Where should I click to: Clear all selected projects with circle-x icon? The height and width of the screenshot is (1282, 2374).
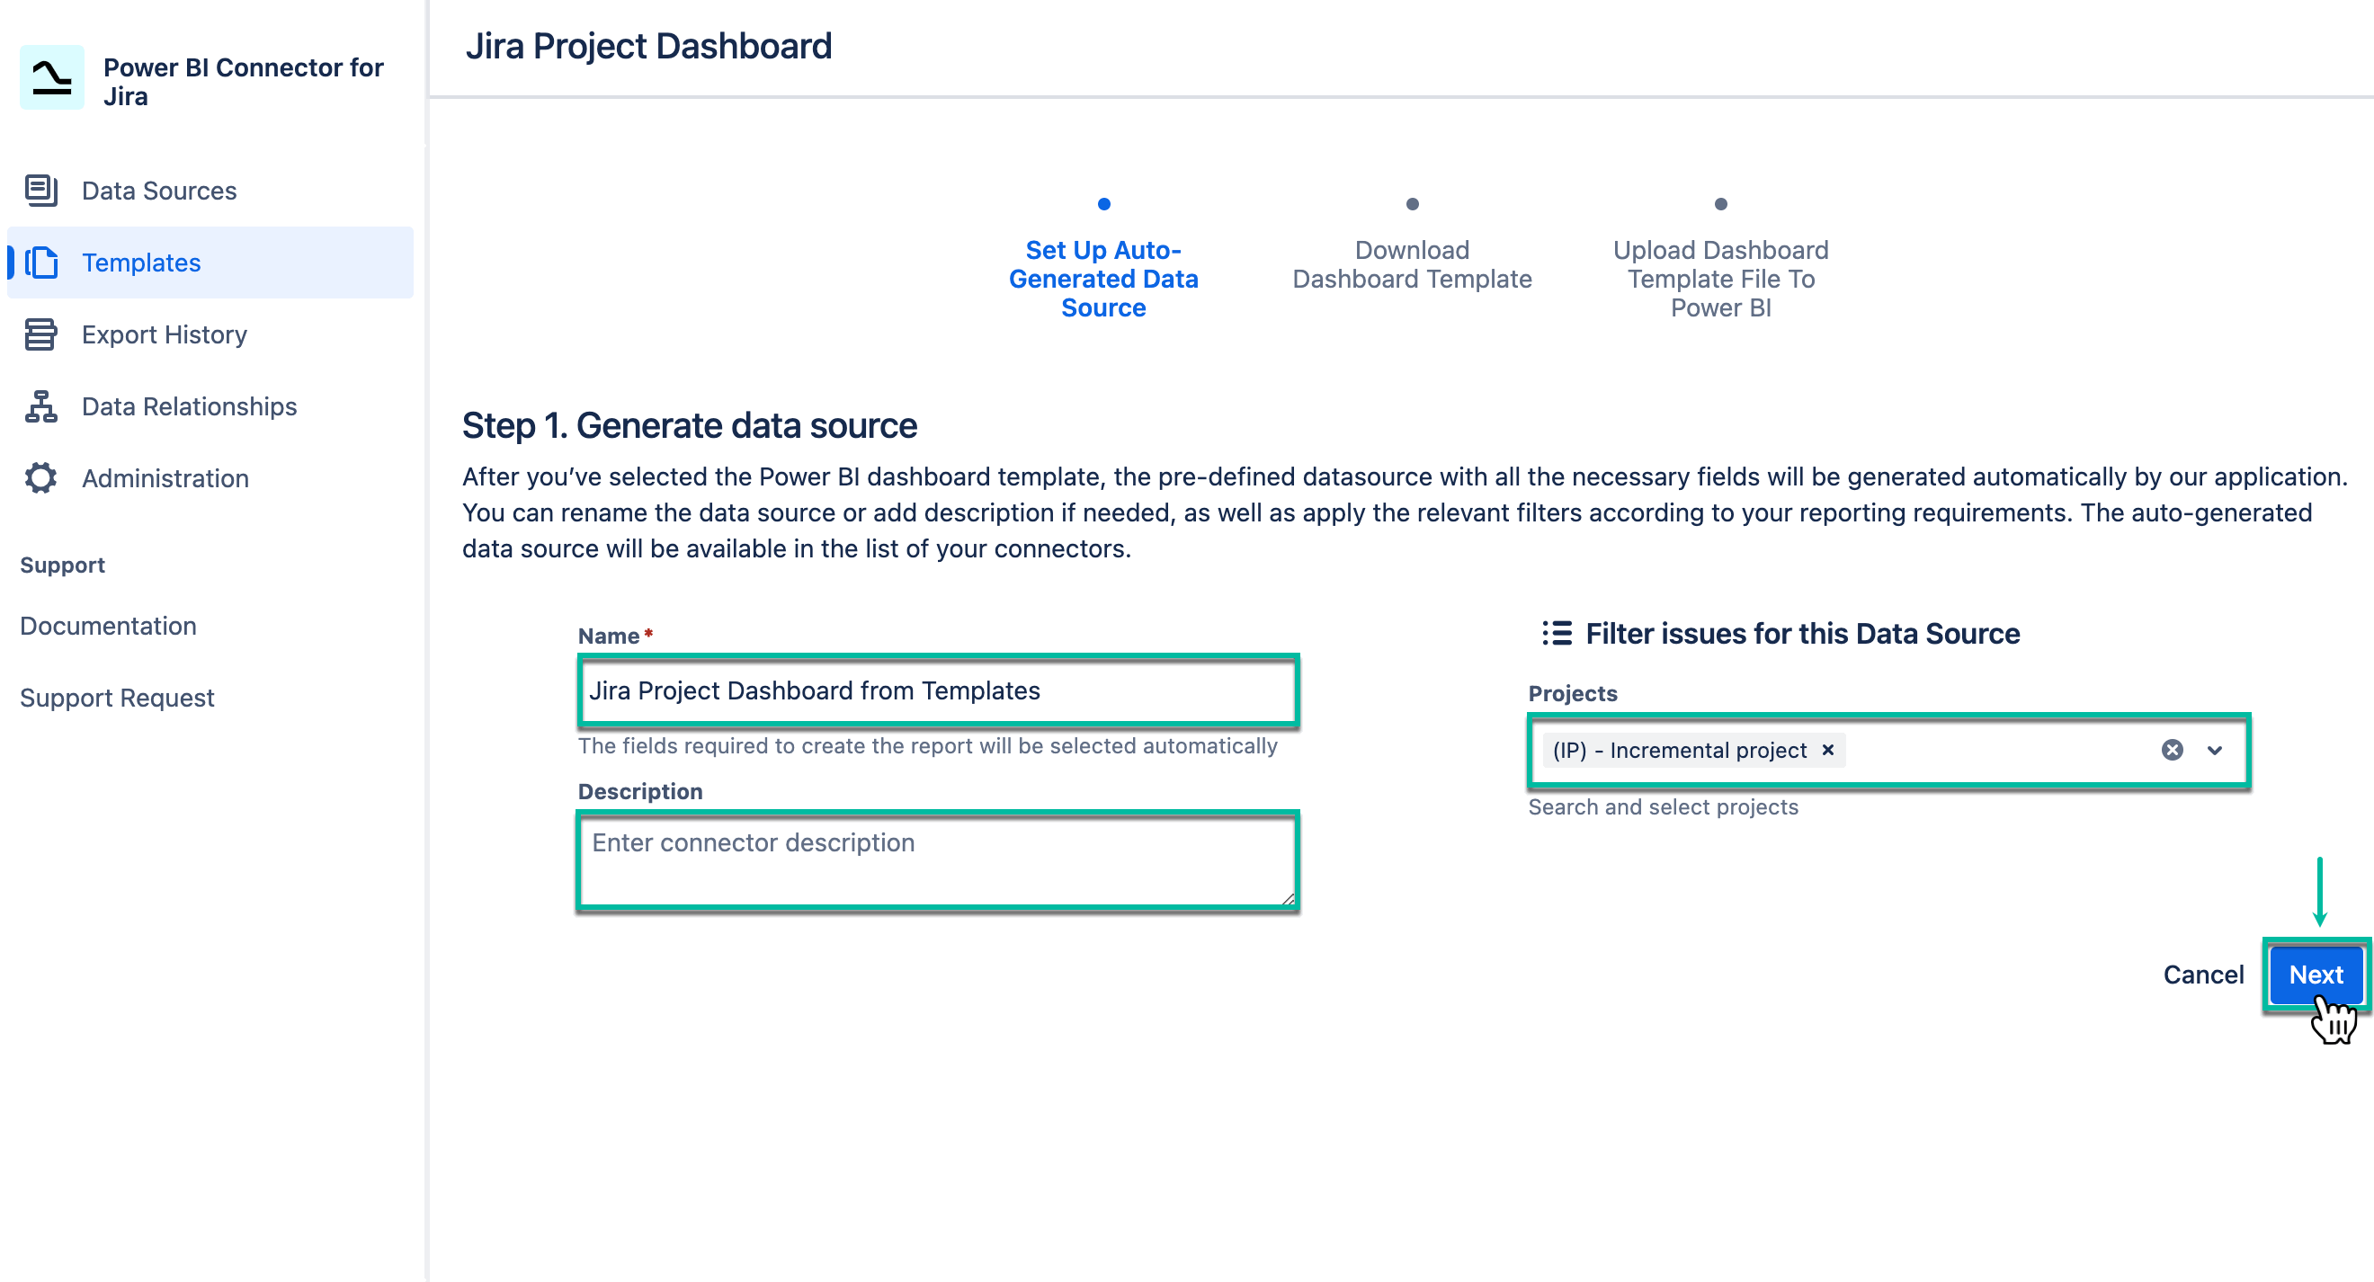coord(2172,750)
